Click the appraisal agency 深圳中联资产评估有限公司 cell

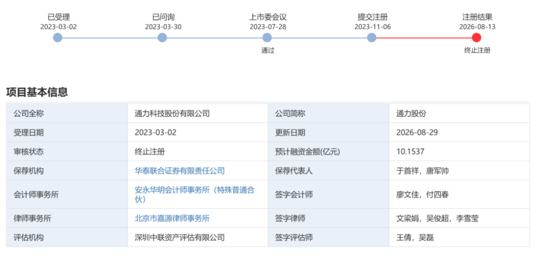click(198, 237)
